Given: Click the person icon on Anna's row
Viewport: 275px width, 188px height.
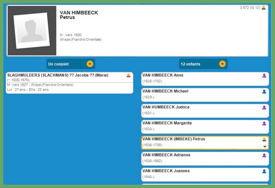Looking at the screenshot, I should click(x=264, y=76).
